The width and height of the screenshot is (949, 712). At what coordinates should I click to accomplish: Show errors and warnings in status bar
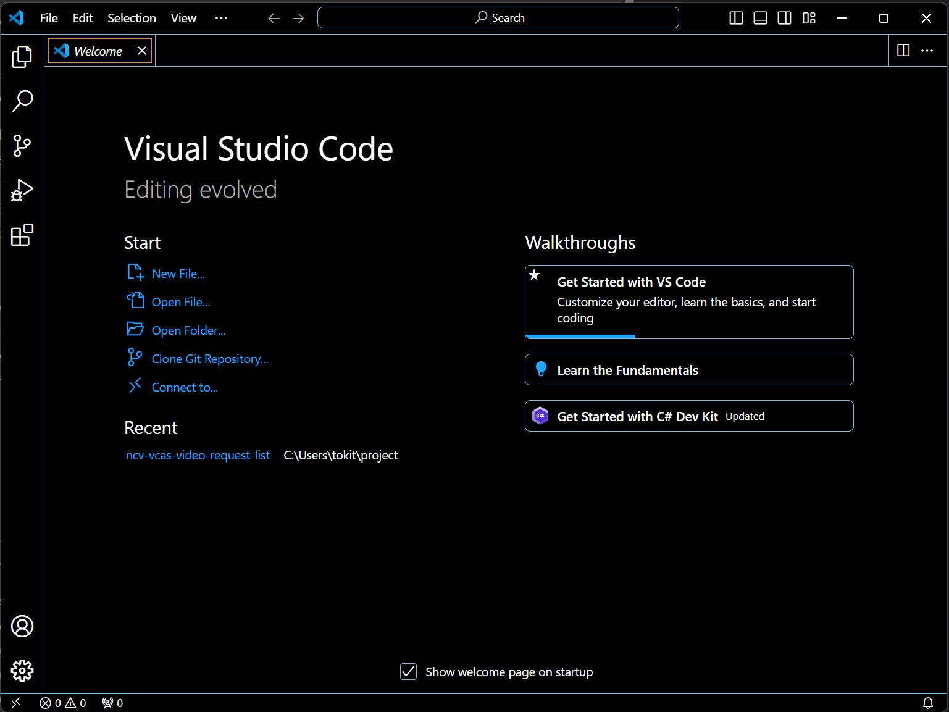tap(63, 703)
